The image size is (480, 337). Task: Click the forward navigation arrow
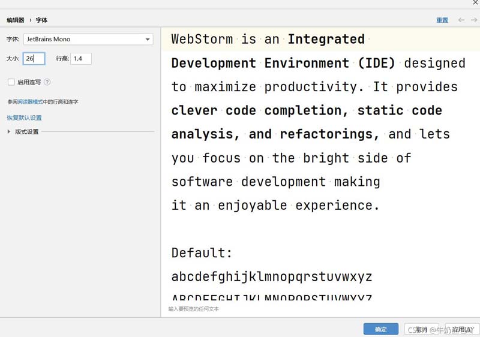(x=473, y=20)
